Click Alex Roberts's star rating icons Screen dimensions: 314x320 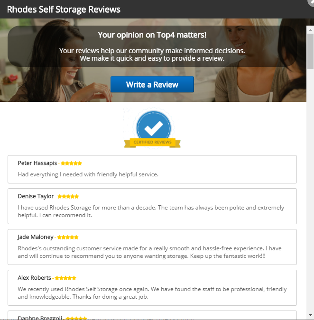65,278
